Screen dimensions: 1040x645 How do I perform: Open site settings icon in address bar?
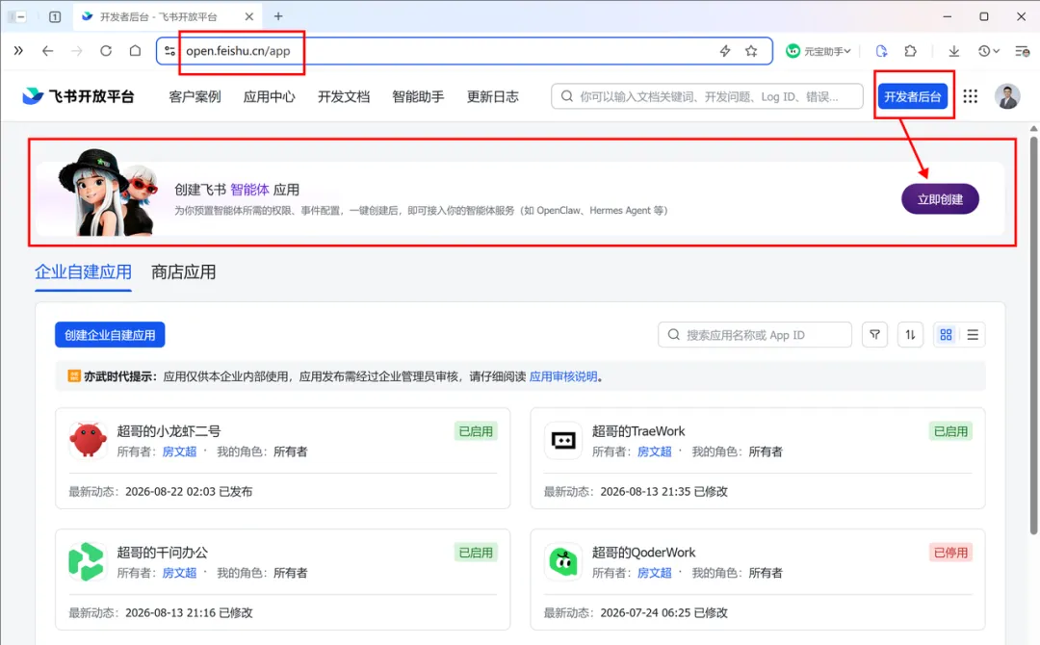click(x=169, y=51)
